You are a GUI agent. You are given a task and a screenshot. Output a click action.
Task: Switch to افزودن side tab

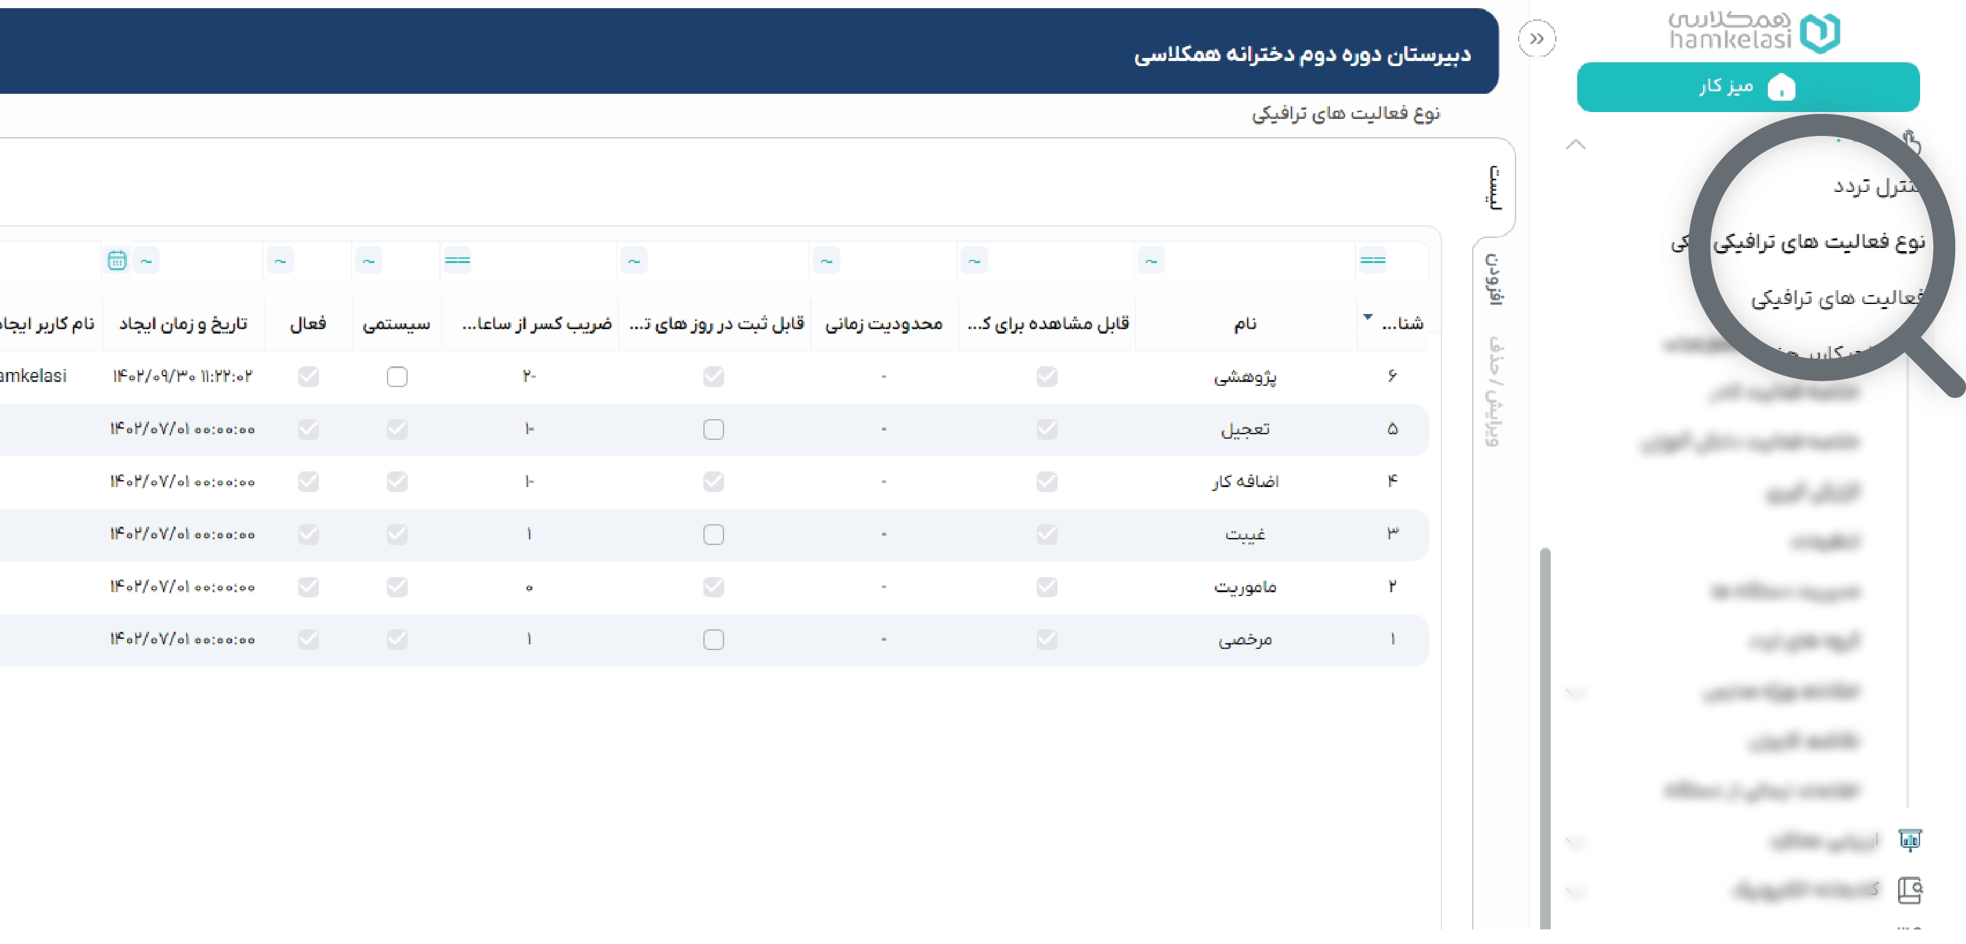1494,279
